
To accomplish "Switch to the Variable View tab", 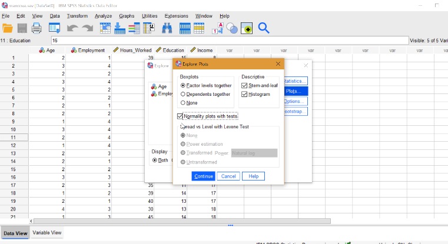I will pyautogui.click(x=47, y=233).
